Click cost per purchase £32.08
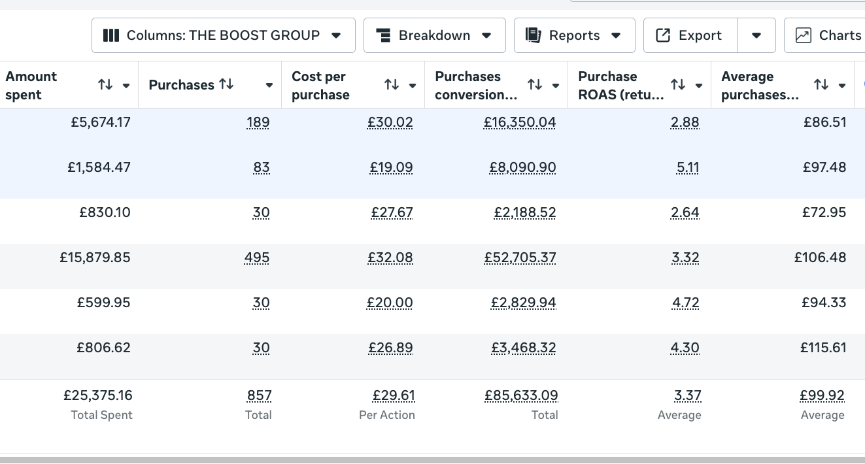The image size is (865, 464). (x=390, y=258)
